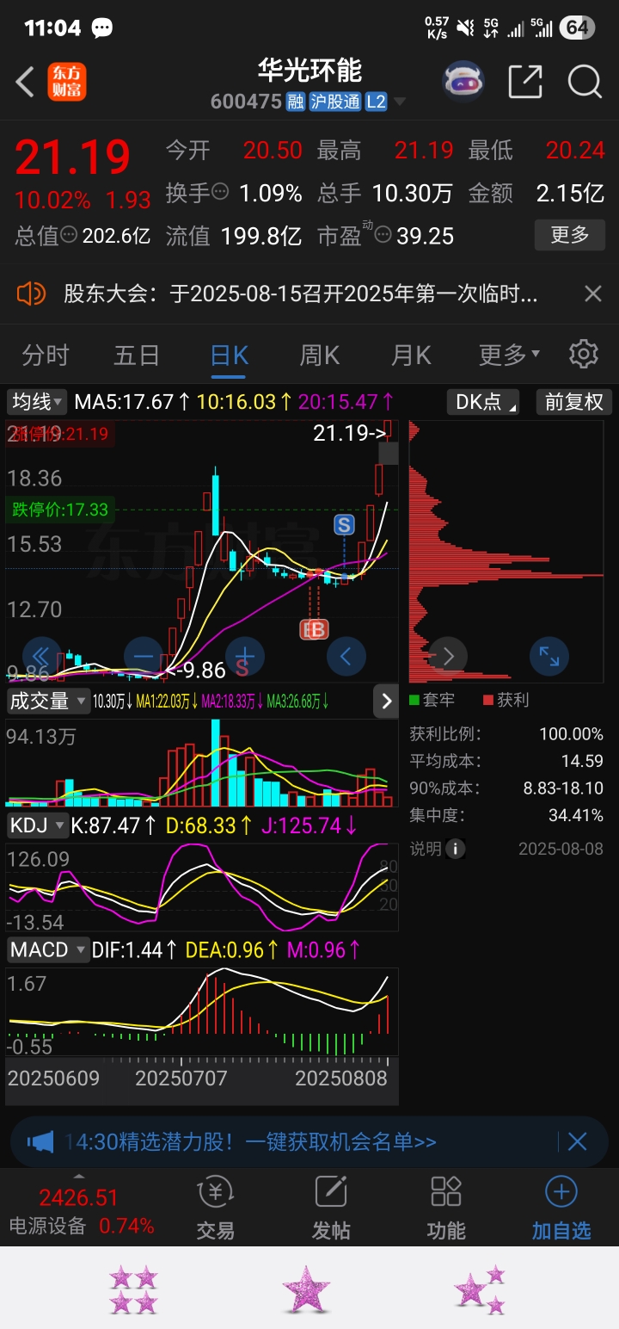Open the MACD indicator dropdown
This screenshot has height=1329, width=619.
pyautogui.click(x=48, y=950)
